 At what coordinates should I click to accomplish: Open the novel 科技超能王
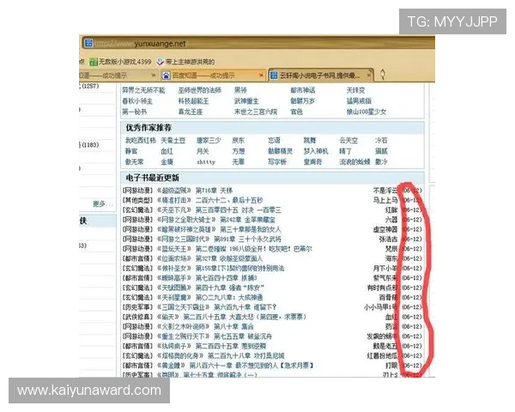coord(193,101)
